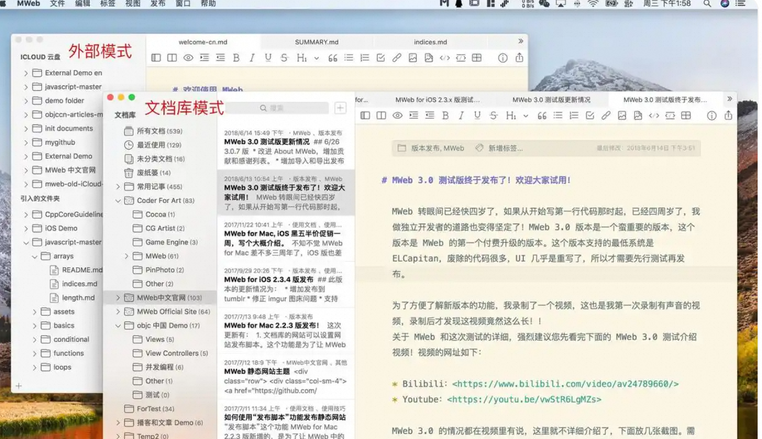Open the MWeb for iOS 2.3.4 版发布 document
This screenshot has height=439, width=762.
point(286,284)
